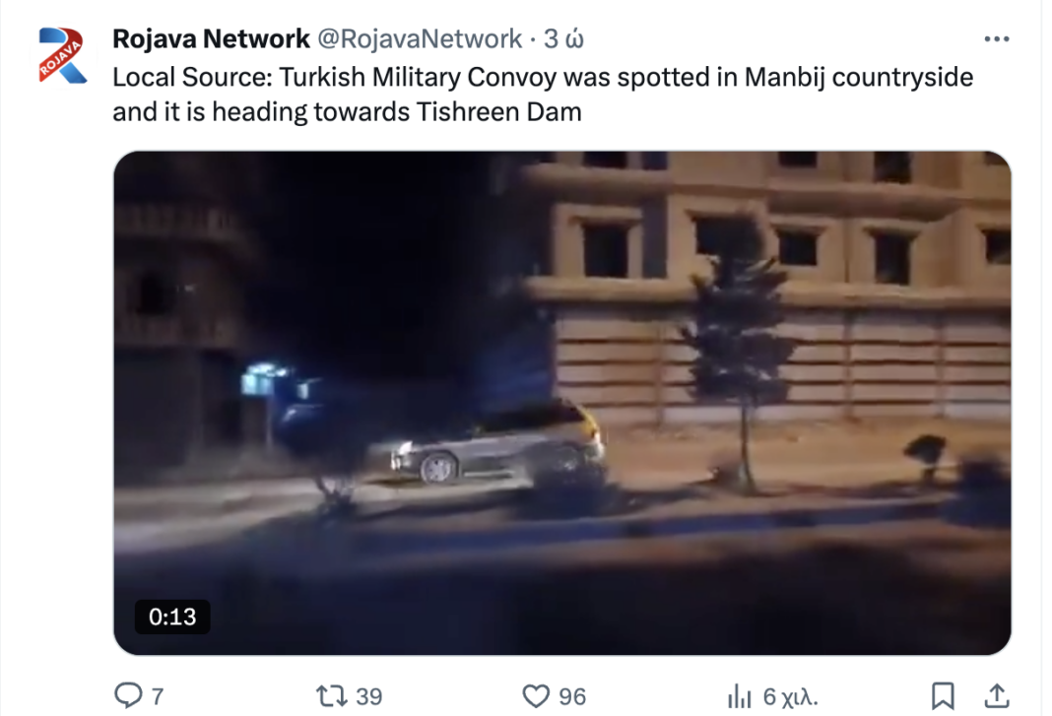Click the silver car in the video frame
1052x716 pixels.
(497, 443)
